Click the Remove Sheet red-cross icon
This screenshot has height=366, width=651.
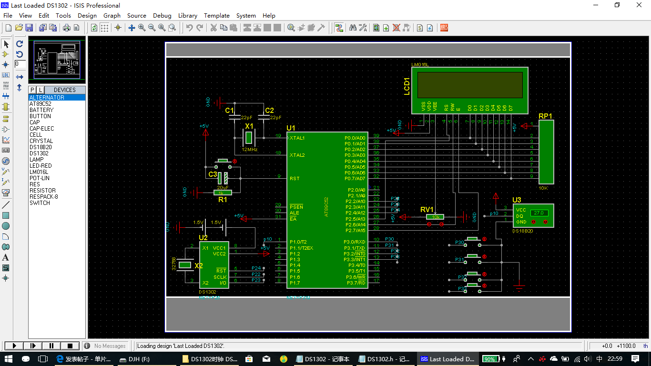397,28
